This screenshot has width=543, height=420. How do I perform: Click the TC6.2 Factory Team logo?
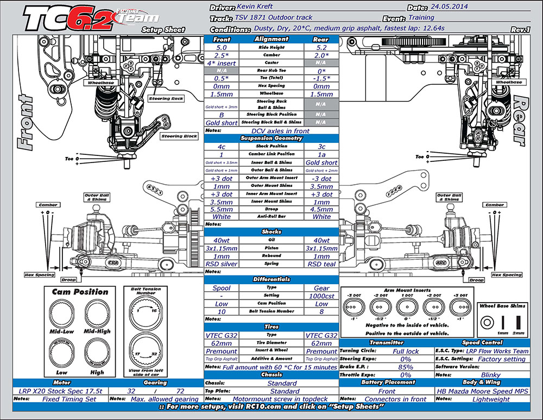[x=91, y=18]
